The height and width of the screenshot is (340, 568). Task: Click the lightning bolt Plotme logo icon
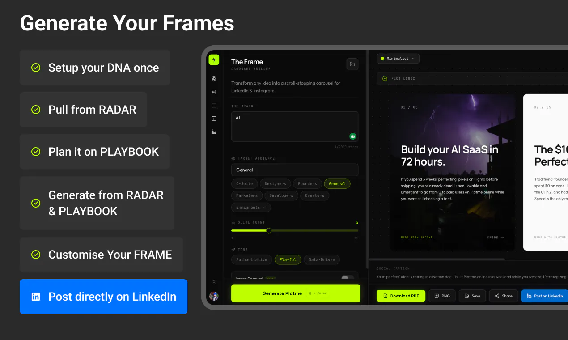(x=214, y=59)
